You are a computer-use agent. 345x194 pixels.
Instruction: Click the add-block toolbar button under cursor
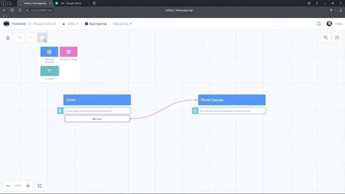(x=43, y=38)
